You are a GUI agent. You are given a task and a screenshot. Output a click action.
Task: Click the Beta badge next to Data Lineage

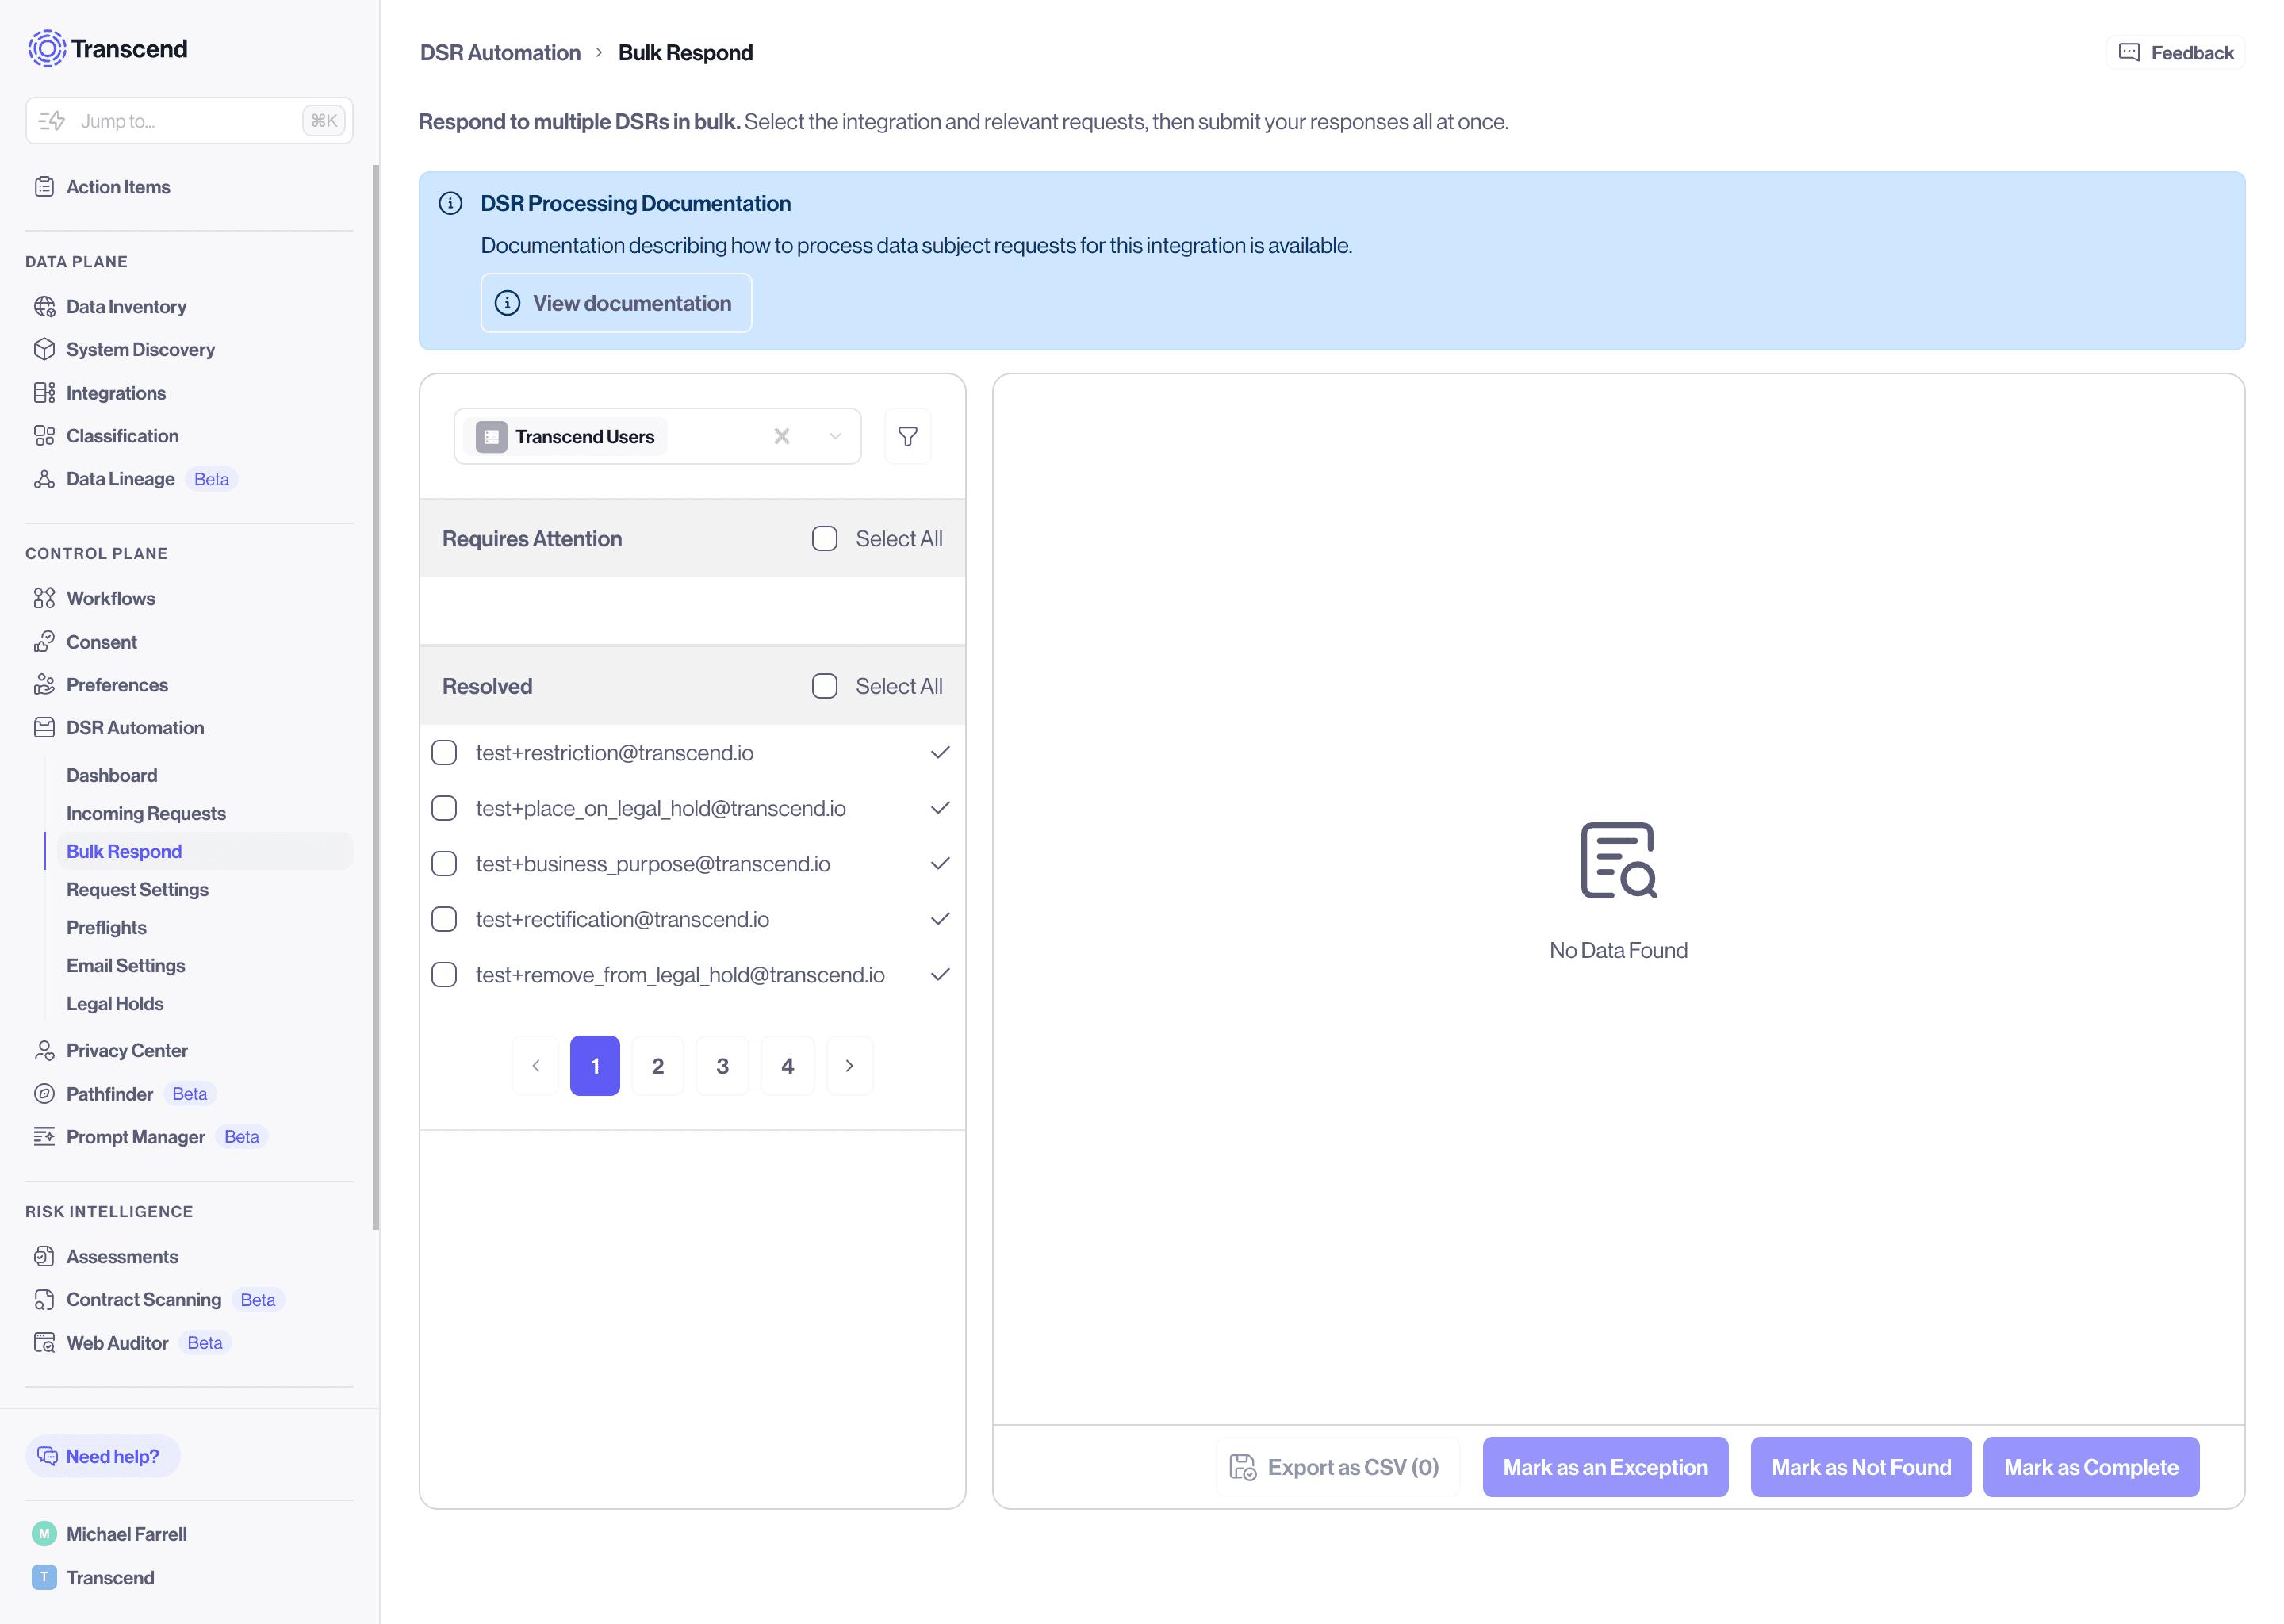click(211, 479)
